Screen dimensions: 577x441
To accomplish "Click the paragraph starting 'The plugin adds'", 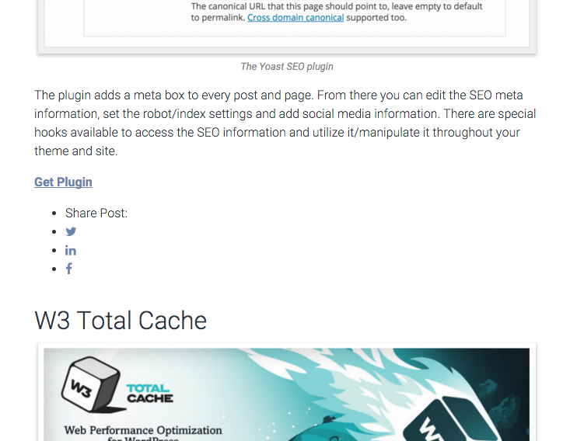I will [x=285, y=123].
